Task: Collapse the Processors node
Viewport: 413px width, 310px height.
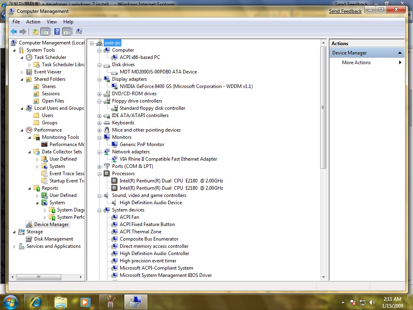Action: (x=99, y=174)
